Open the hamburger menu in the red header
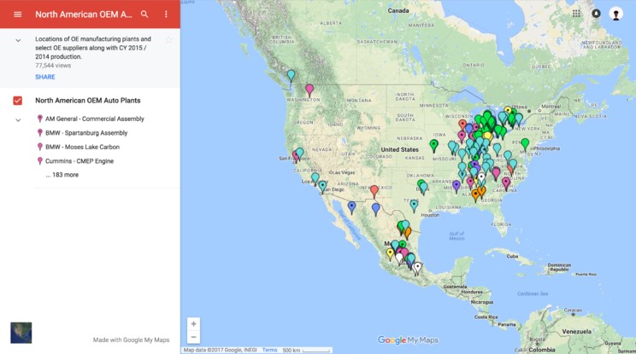 (x=17, y=15)
